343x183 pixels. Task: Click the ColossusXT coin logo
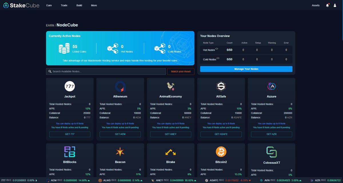[272, 152]
